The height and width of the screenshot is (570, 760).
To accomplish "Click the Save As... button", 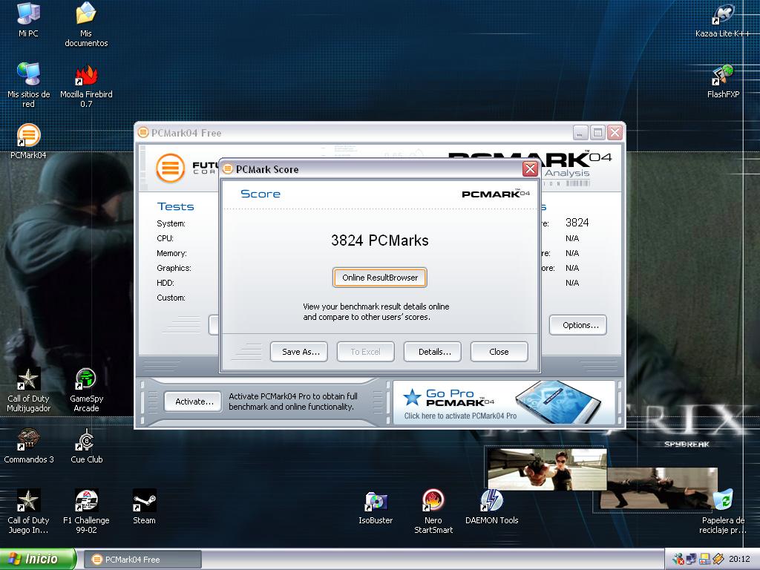I will pyautogui.click(x=298, y=352).
